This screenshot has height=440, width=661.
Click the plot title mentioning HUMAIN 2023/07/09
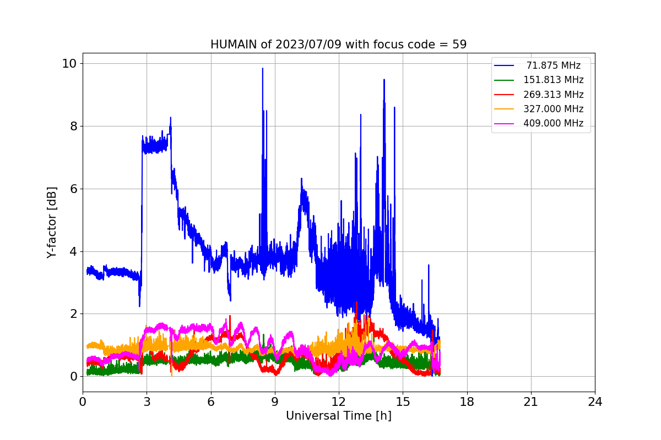pyautogui.click(x=338, y=45)
